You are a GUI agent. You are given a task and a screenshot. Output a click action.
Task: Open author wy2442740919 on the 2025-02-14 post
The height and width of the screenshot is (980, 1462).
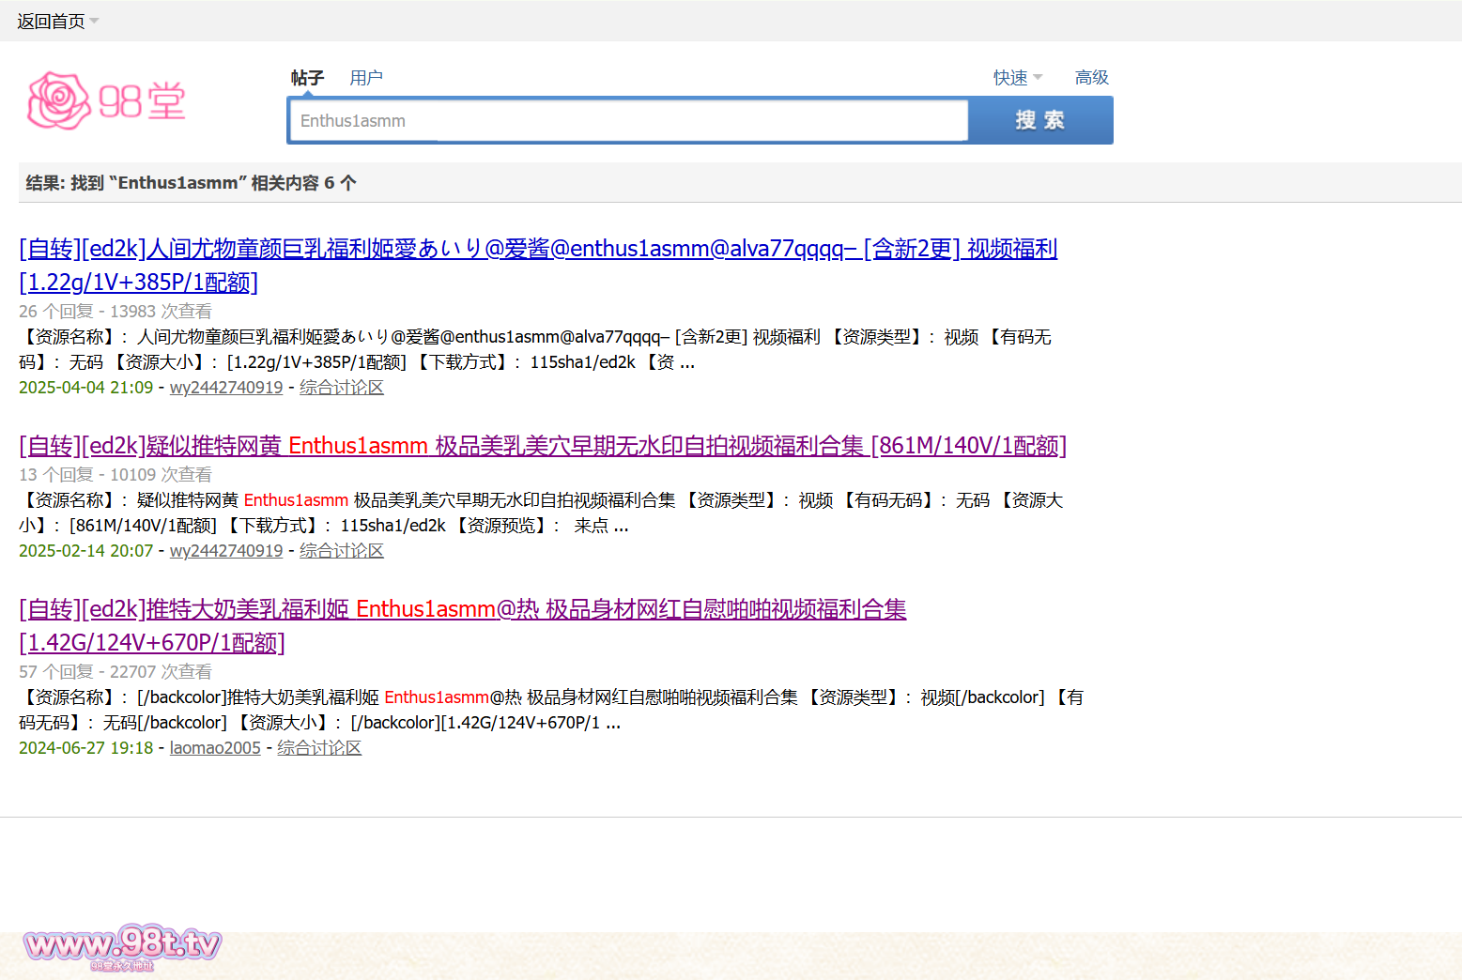click(x=225, y=551)
